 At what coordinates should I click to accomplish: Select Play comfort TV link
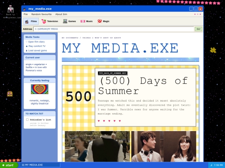[x=35, y=46]
